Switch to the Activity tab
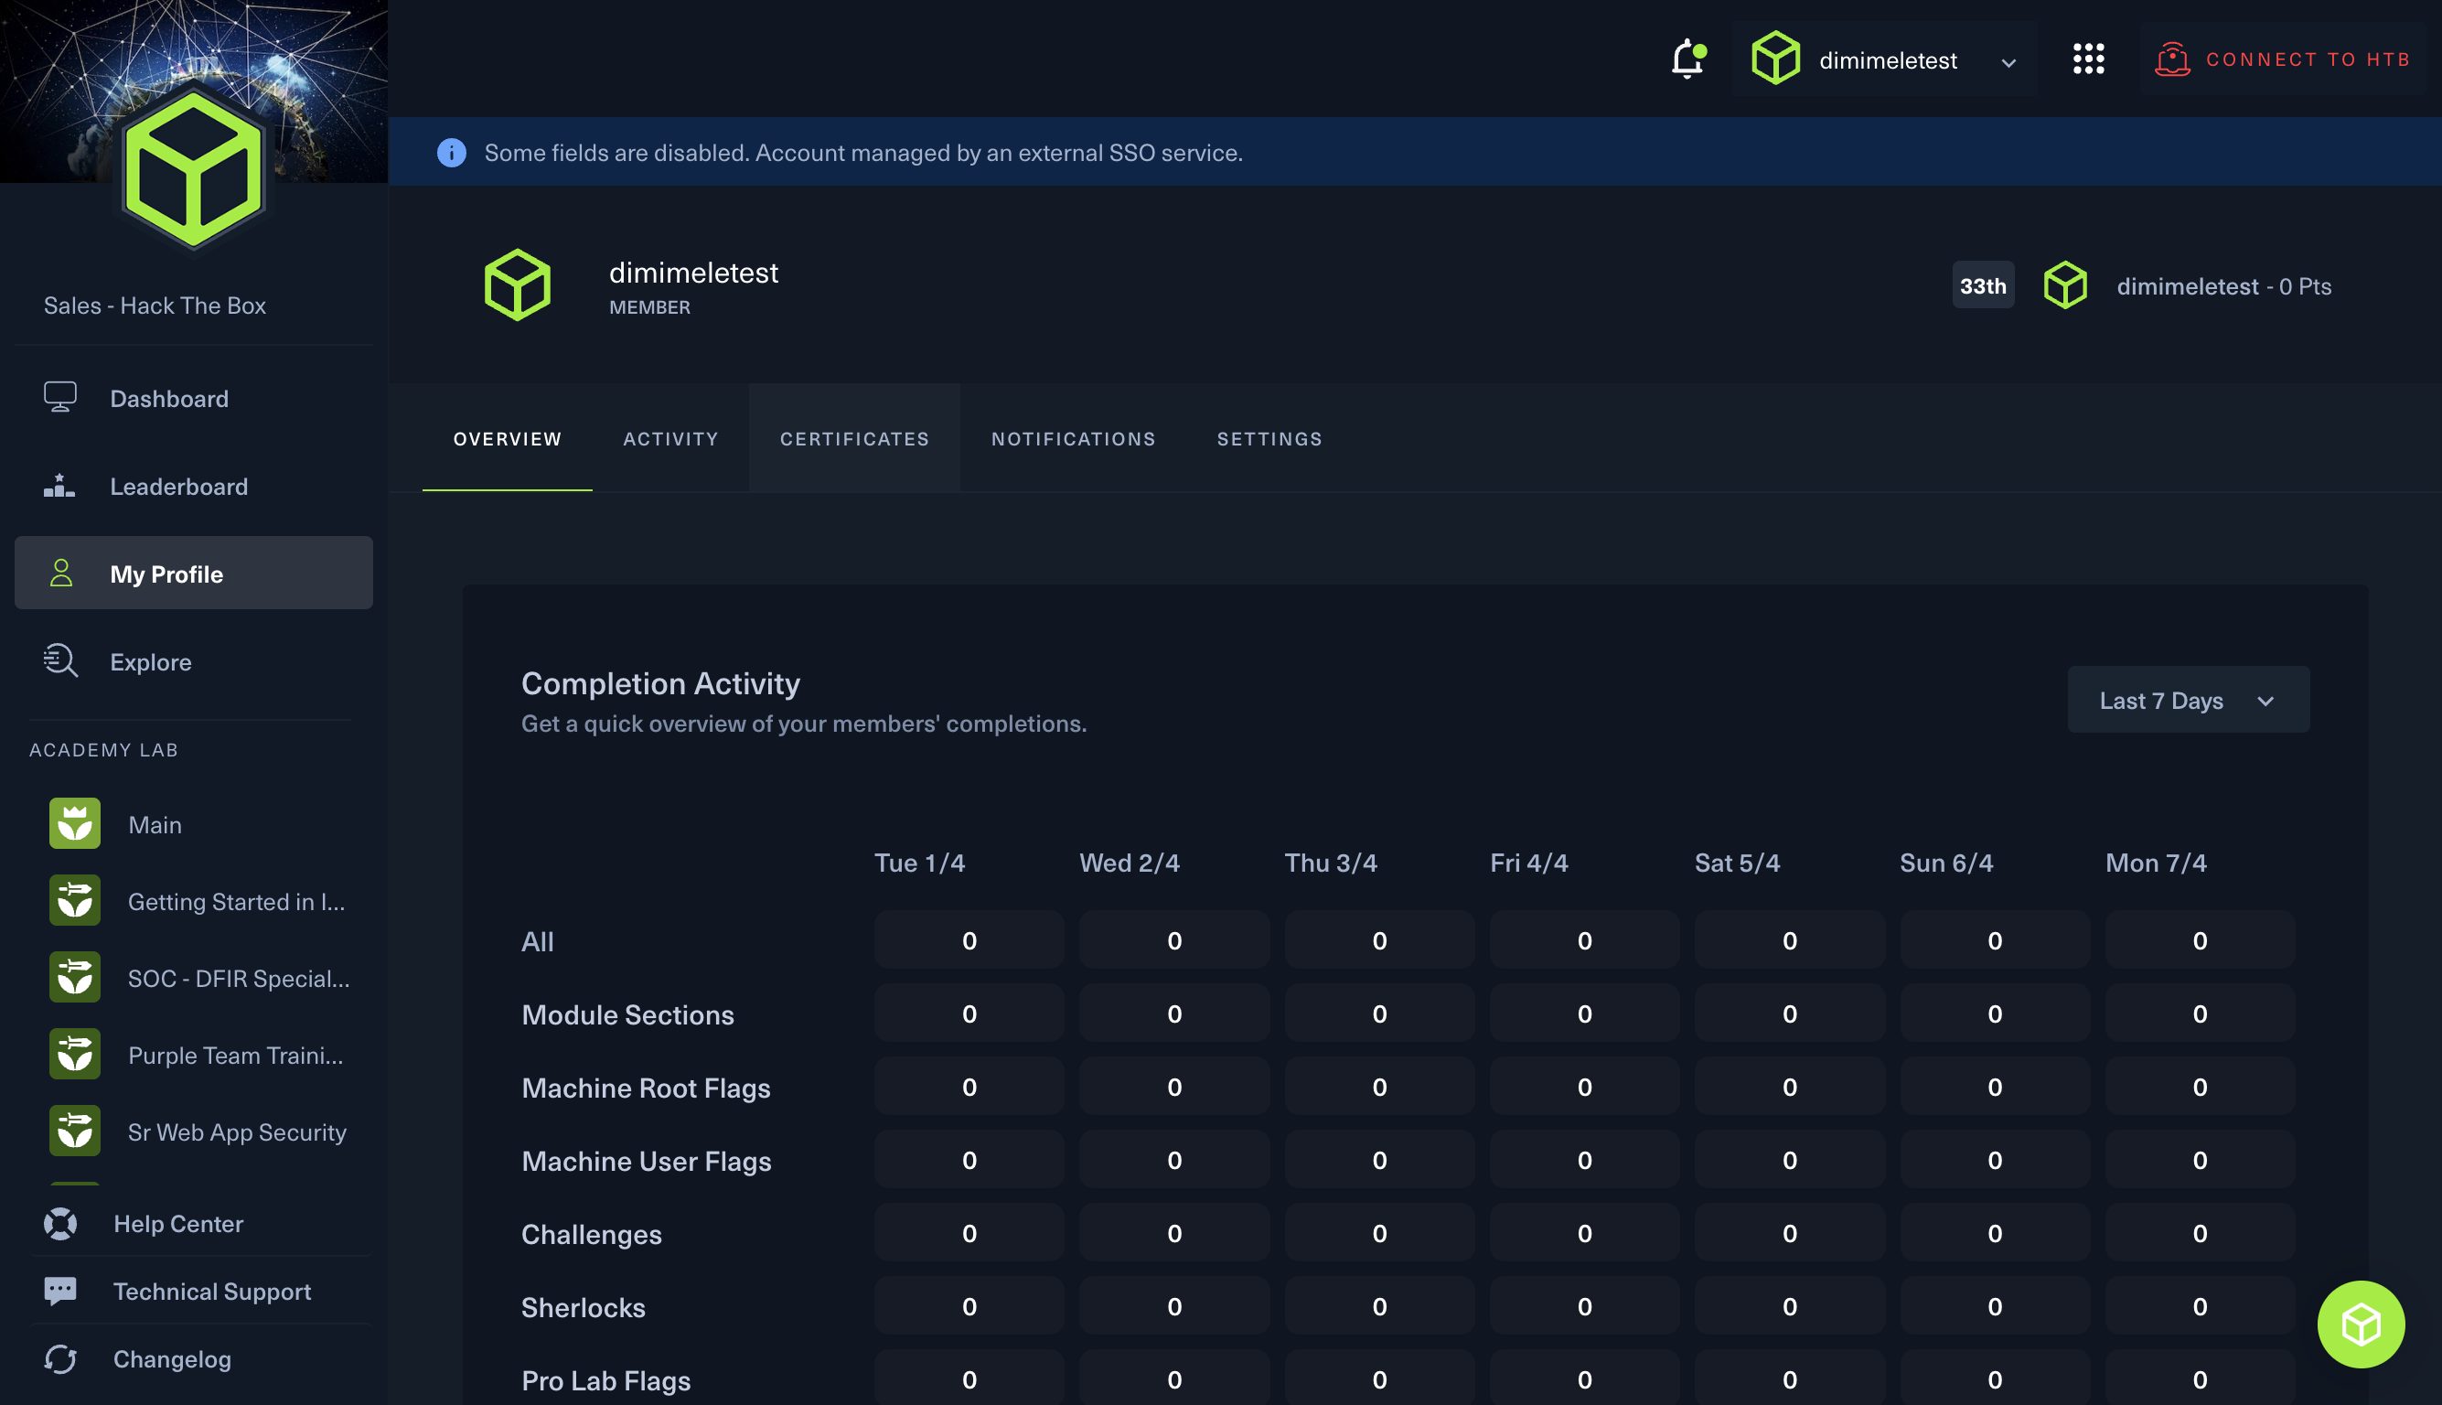2442x1405 pixels. click(x=670, y=439)
